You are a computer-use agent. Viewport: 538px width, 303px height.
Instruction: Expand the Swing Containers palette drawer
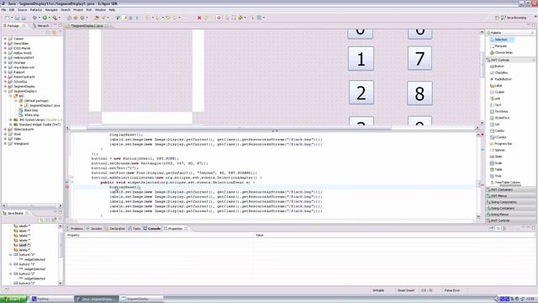(510, 208)
